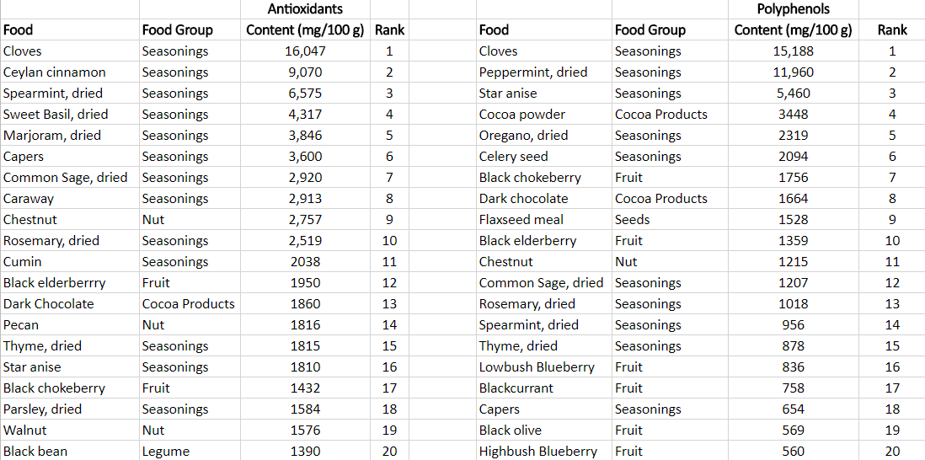This screenshot has width=925, height=460.
Task: Click the Walnut food cell
Action: [x=70, y=430]
